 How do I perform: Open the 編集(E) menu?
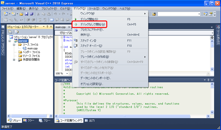[x=21, y=9]
